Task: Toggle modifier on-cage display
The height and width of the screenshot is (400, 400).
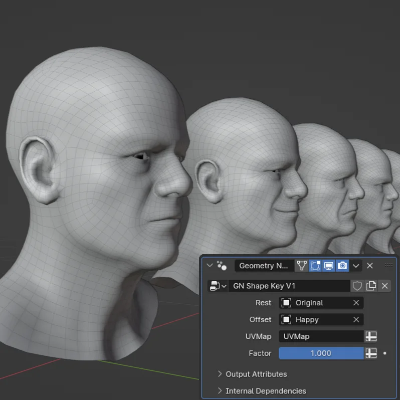Action: tap(302, 266)
